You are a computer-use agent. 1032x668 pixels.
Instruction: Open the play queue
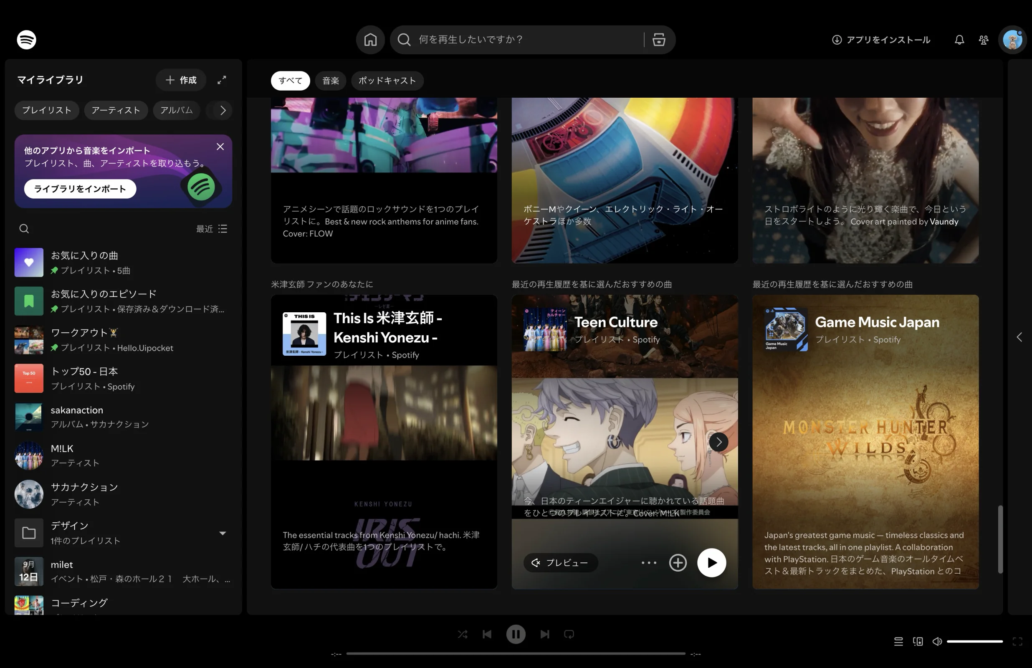point(898,641)
